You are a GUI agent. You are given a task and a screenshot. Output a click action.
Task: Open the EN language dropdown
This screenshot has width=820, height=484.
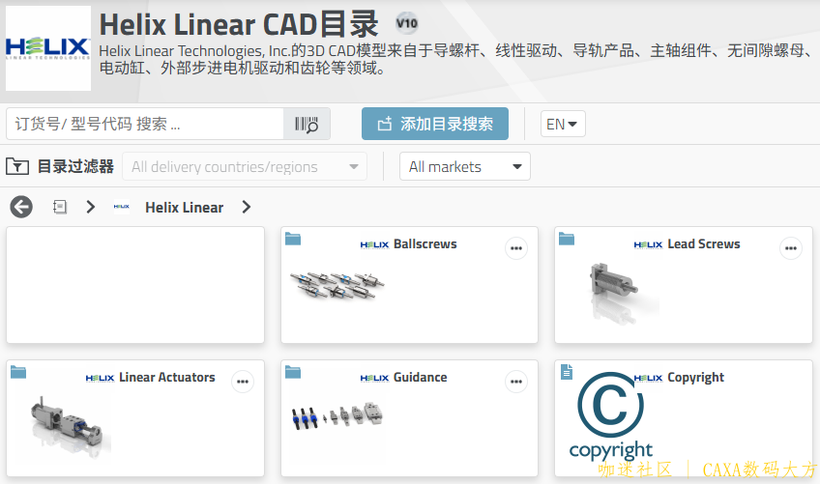point(563,124)
